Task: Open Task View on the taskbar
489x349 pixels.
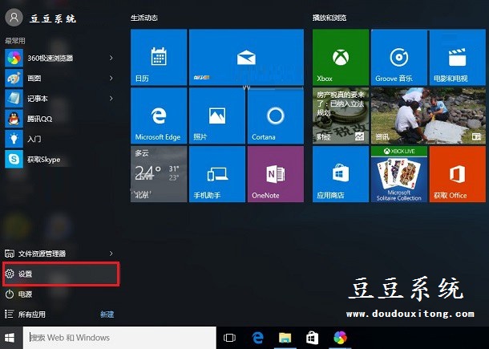Action: click(x=229, y=338)
